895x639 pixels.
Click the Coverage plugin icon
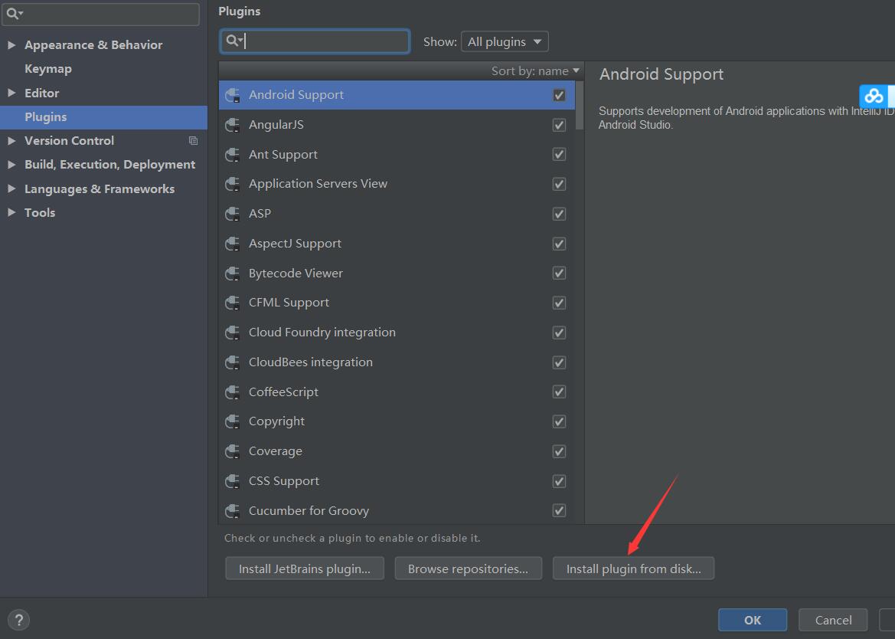(233, 451)
